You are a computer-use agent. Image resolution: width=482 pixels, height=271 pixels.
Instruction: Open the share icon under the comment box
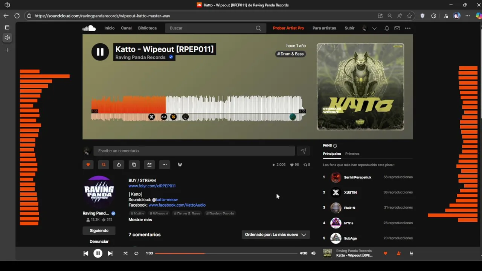click(x=119, y=164)
